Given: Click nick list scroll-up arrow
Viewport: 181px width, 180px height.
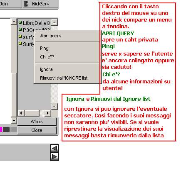Looking at the screenshot, I should click(55, 22).
